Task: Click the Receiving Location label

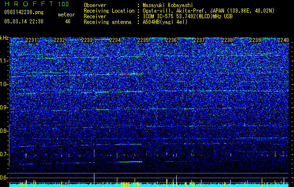Action: tap(109, 11)
